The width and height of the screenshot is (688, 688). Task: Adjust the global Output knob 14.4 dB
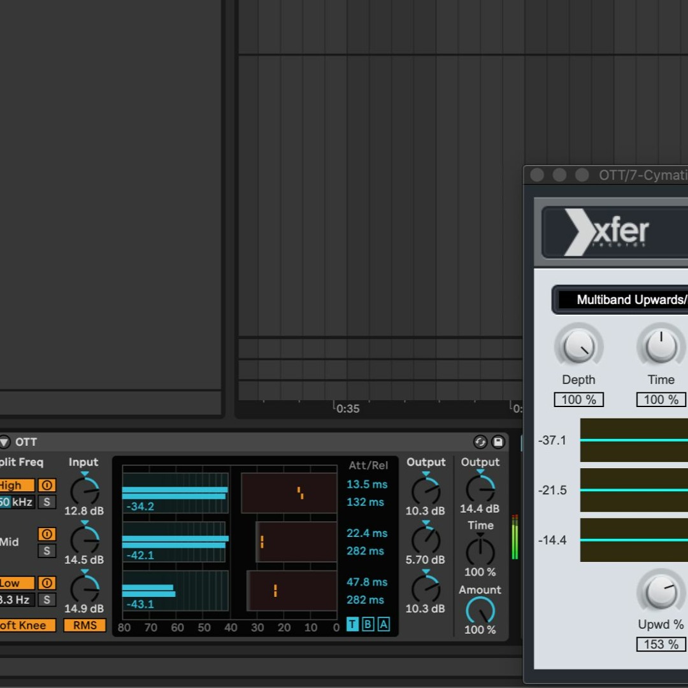point(480,488)
